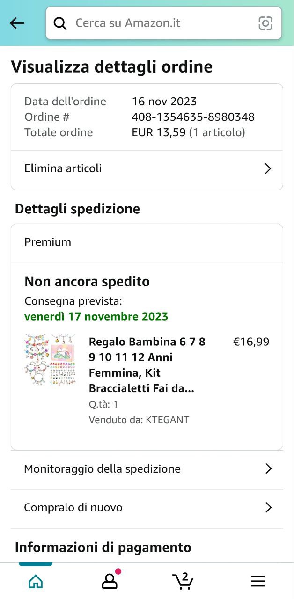
Task: Select Compralo di nuovo row
Action: click(x=73, y=508)
